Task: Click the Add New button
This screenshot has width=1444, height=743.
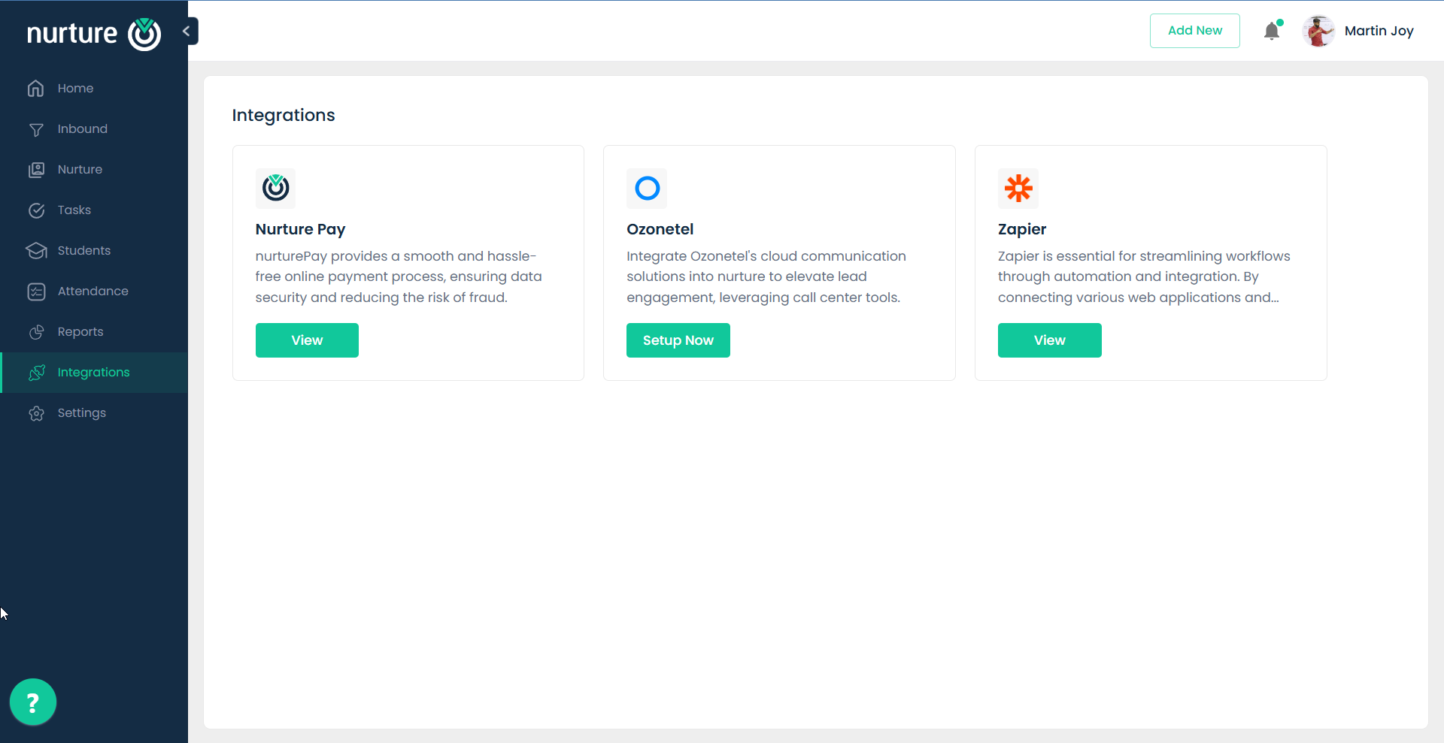Action: tap(1194, 31)
